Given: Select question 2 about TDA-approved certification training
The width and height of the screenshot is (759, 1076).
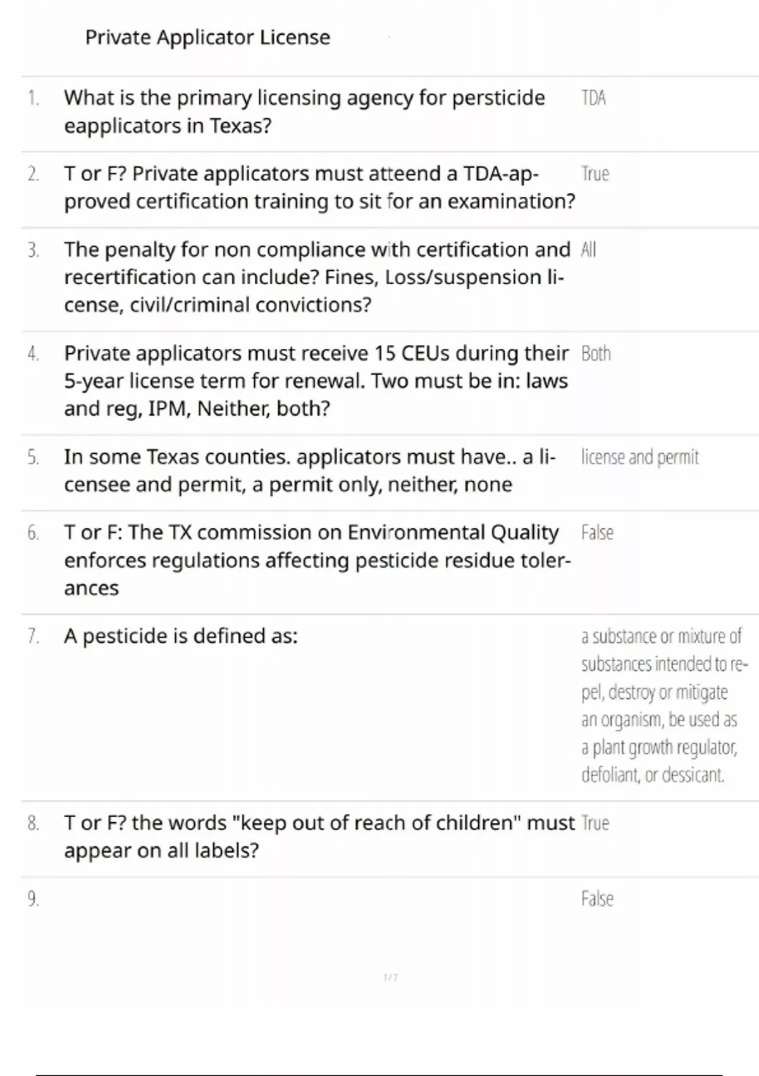Looking at the screenshot, I should click(x=319, y=187).
